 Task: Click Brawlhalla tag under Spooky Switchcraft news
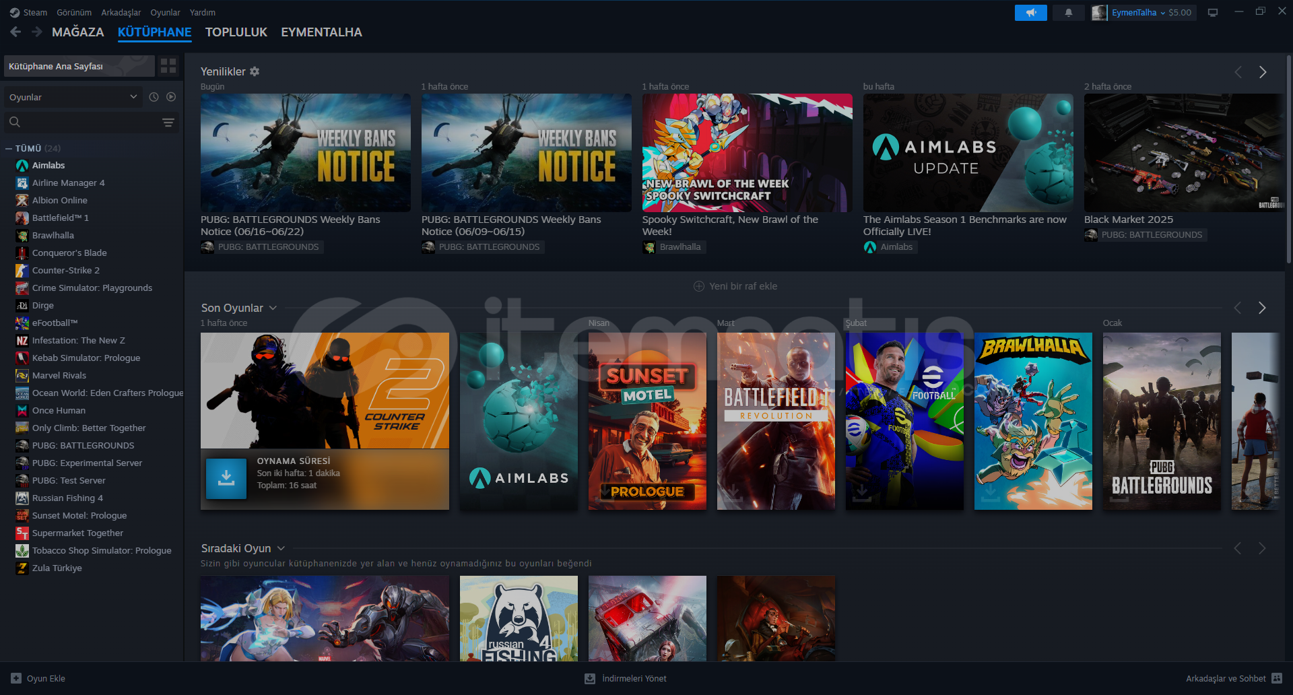[673, 247]
